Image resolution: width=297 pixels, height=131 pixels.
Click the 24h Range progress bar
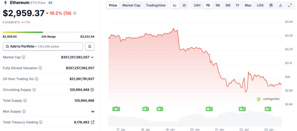pos(48,32)
